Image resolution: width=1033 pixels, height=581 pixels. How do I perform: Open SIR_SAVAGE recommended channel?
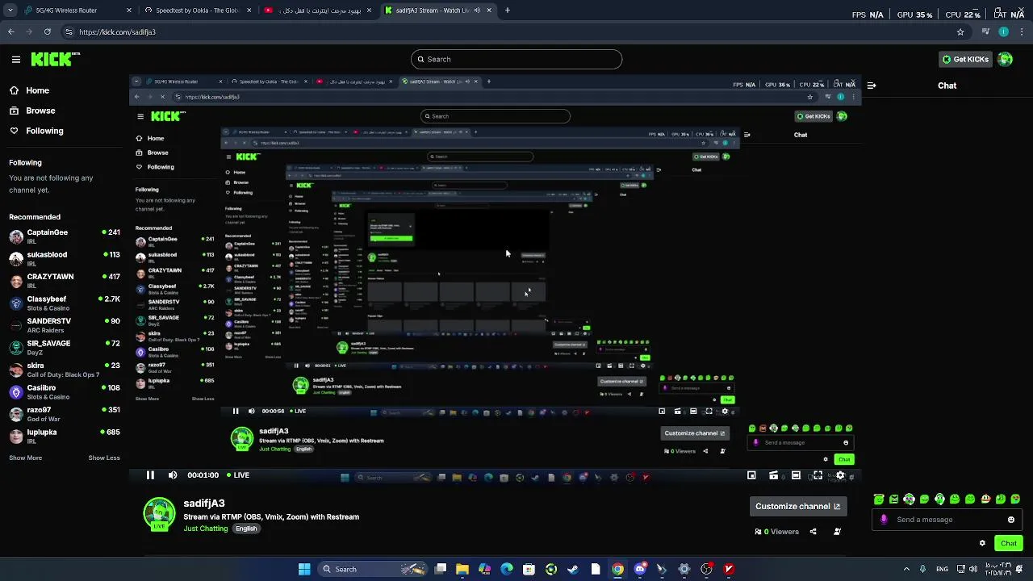coord(65,347)
